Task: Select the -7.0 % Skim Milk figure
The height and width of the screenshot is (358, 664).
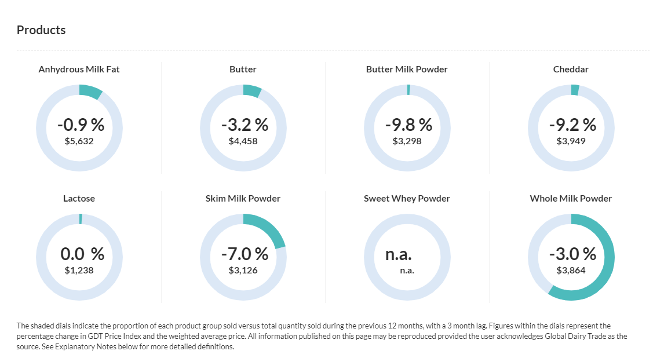Action: tap(245, 254)
